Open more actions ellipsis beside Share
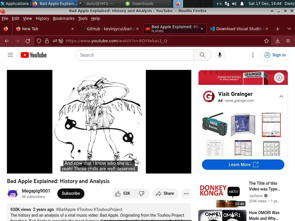The image size is (295, 221). 186,194
